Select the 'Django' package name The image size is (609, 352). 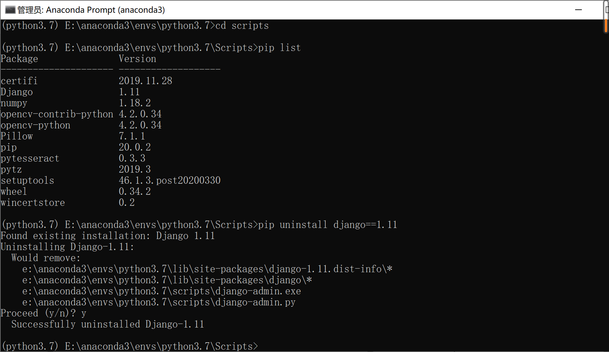tap(17, 92)
